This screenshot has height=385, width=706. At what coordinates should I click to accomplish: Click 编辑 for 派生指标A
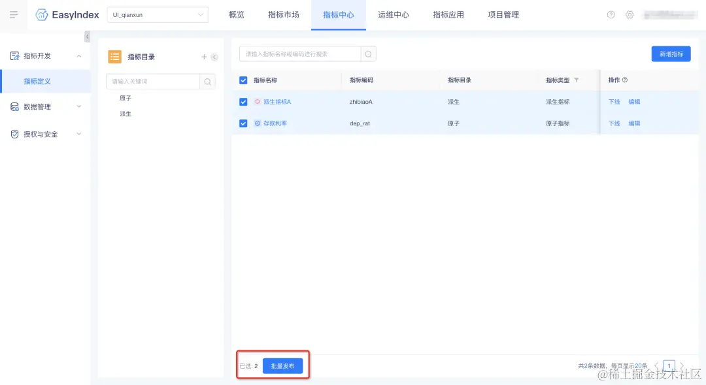[x=634, y=102]
